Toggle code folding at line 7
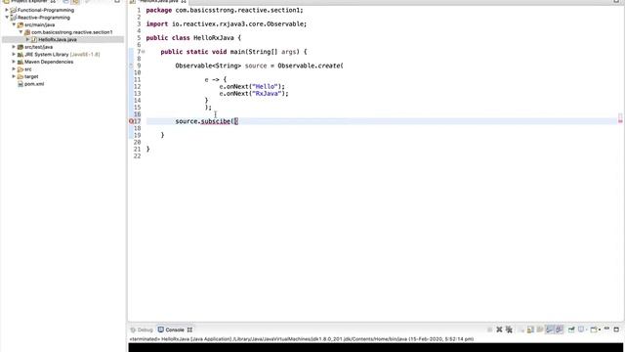625x352 pixels. pyautogui.click(x=144, y=52)
